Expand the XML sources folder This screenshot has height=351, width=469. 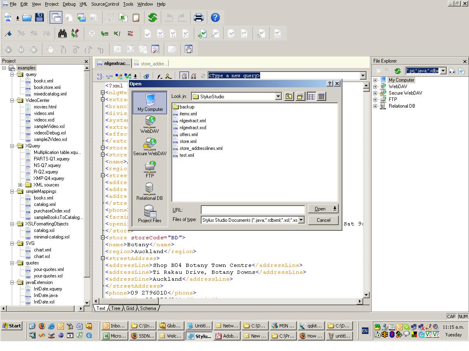click(20, 185)
